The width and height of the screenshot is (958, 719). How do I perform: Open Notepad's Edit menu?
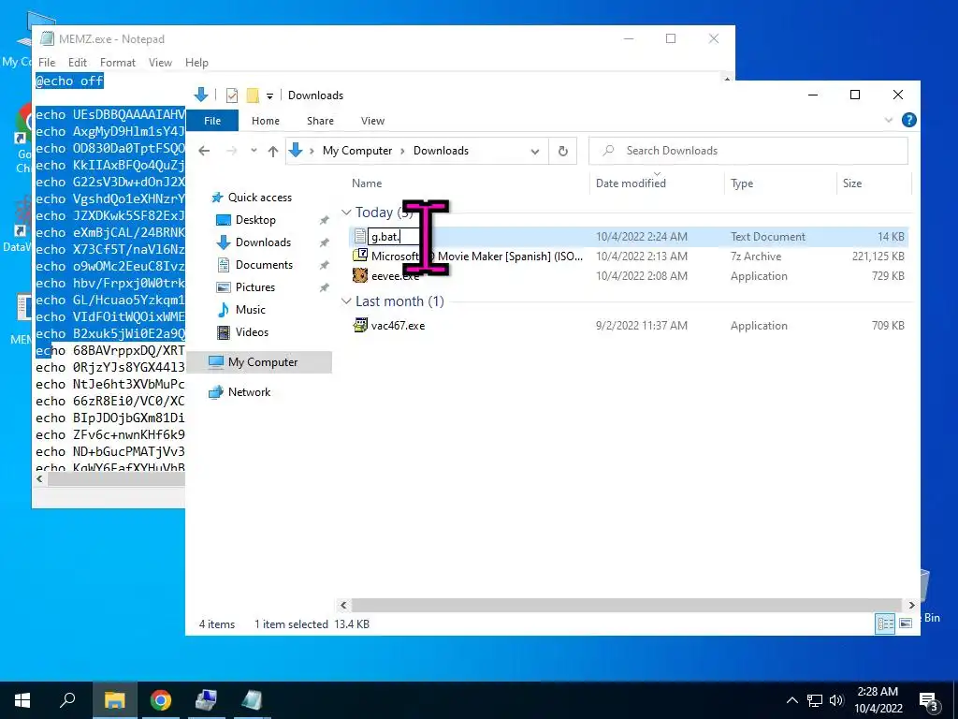pos(77,63)
